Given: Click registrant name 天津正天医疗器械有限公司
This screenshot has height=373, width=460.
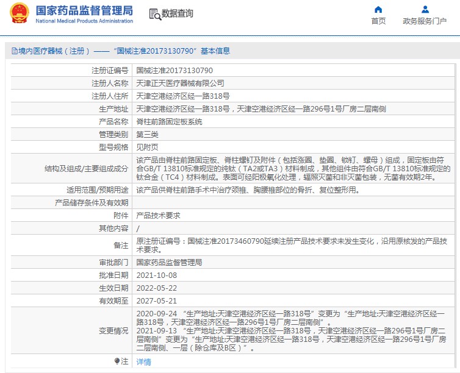Looking at the screenshot, I should (x=180, y=83).
